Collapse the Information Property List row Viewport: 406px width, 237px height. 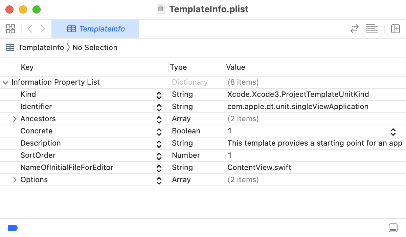pyautogui.click(x=5, y=82)
